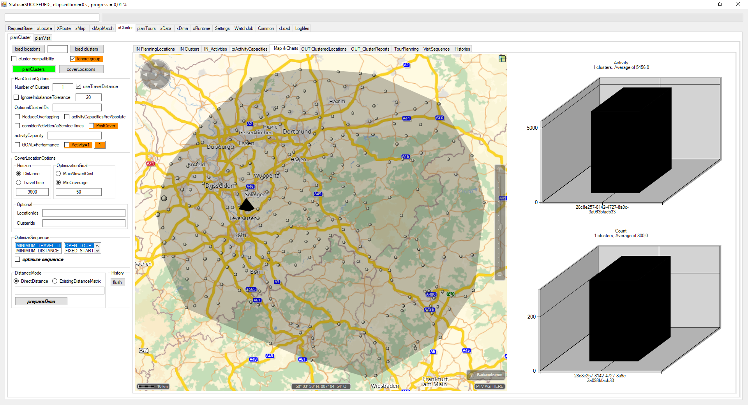Click the prepareDima button
748x405 pixels.
click(41, 301)
